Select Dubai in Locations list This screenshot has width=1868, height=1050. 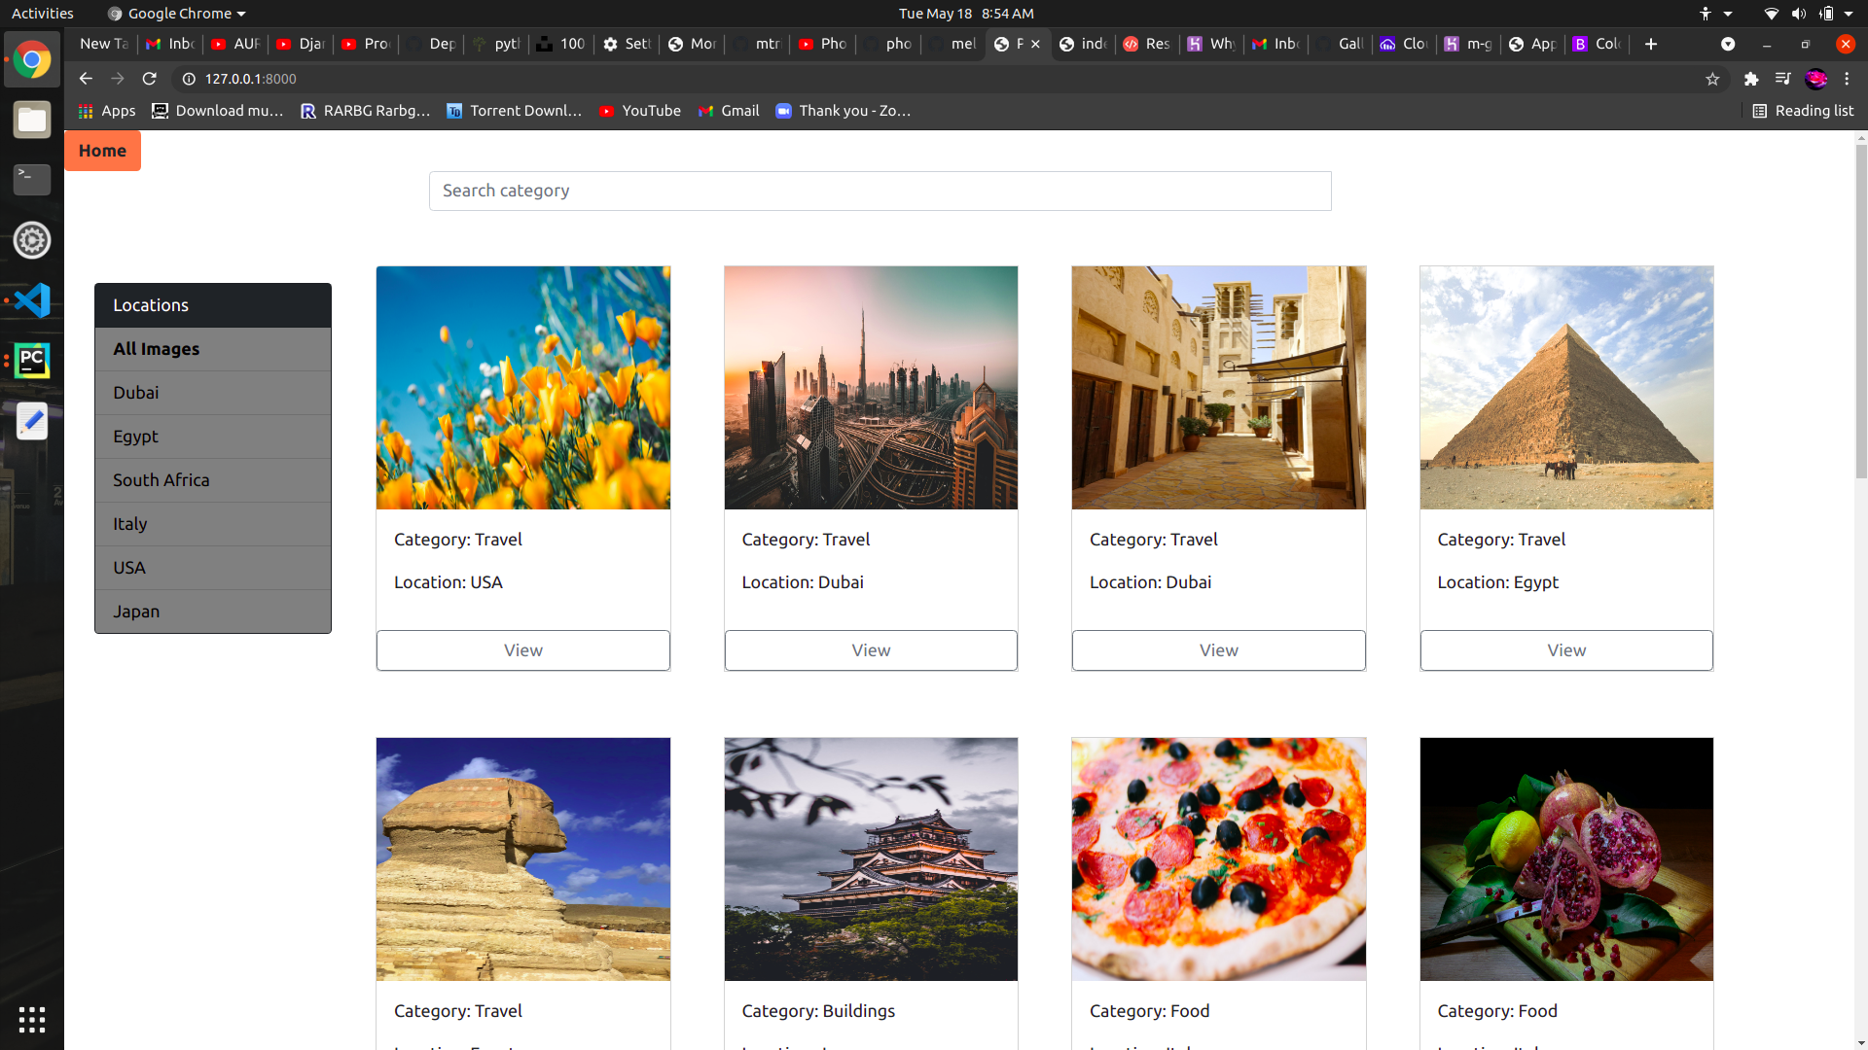click(213, 393)
